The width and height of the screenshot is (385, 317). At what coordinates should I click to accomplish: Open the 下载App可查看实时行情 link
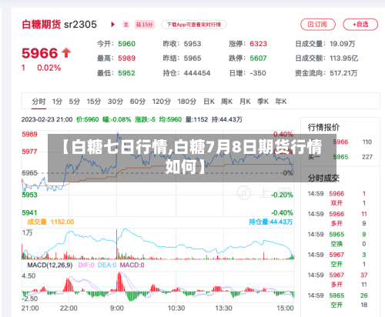click(194, 25)
